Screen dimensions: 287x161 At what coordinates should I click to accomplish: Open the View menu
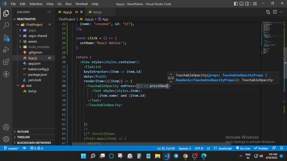point(50,4)
